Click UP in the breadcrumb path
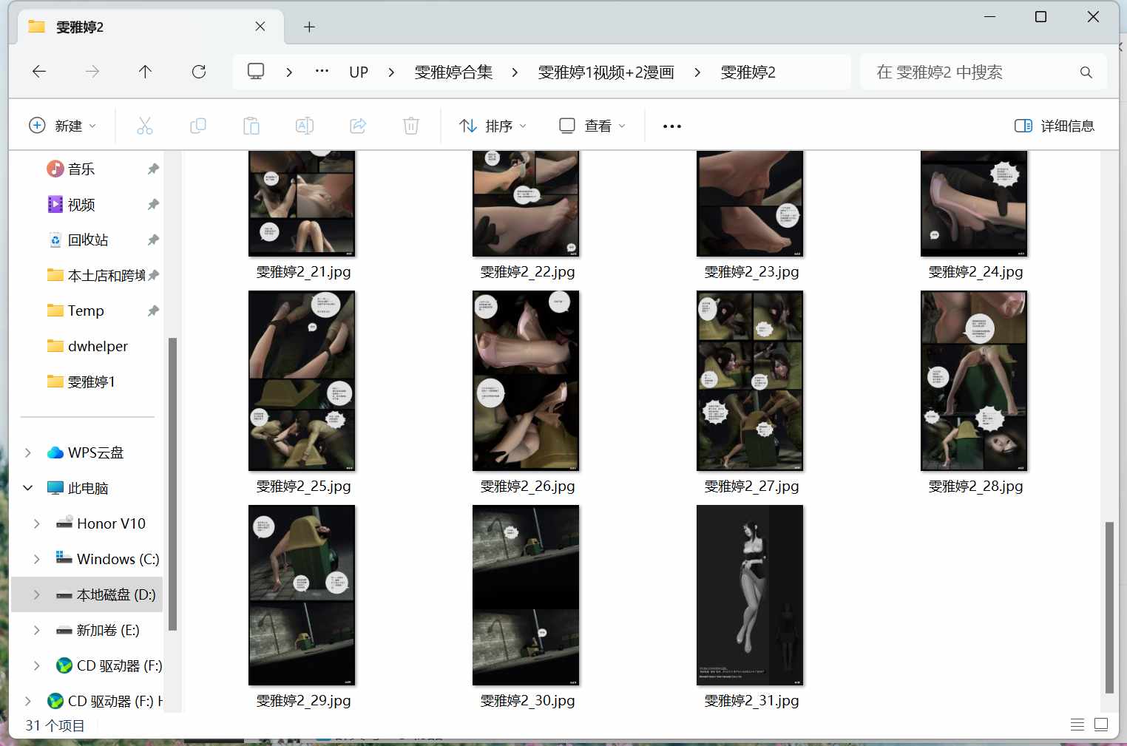 click(359, 72)
